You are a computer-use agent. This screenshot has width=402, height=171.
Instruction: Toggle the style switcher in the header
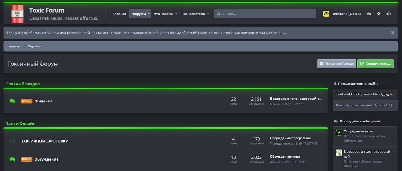389,14
